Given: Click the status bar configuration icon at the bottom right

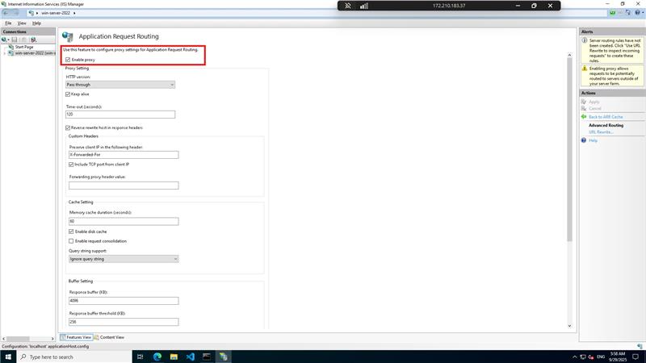Looking at the screenshot, I should pos(640,346).
